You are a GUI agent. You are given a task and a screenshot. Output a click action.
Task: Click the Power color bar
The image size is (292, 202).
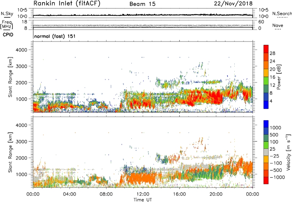click(266, 77)
